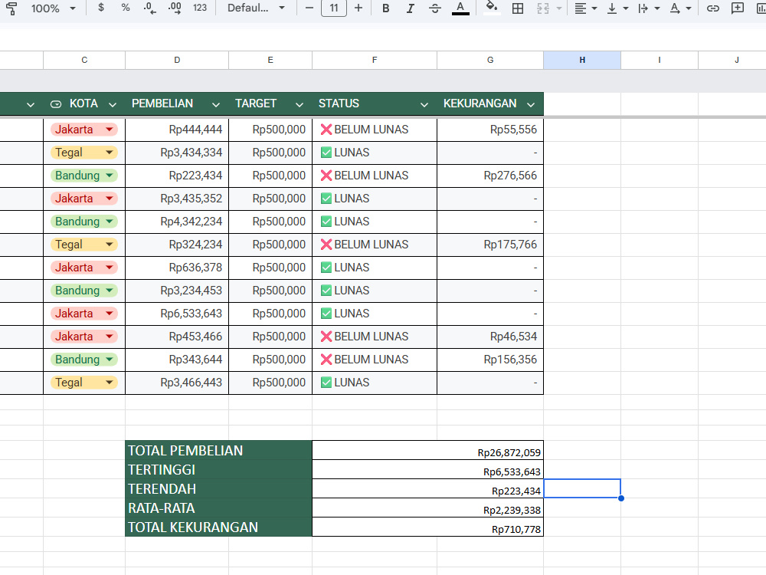Click the font size field 11
This screenshot has height=575, width=766.
click(x=334, y=8)
